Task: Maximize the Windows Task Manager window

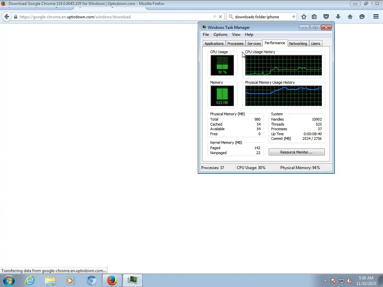Action: (315, 27)
